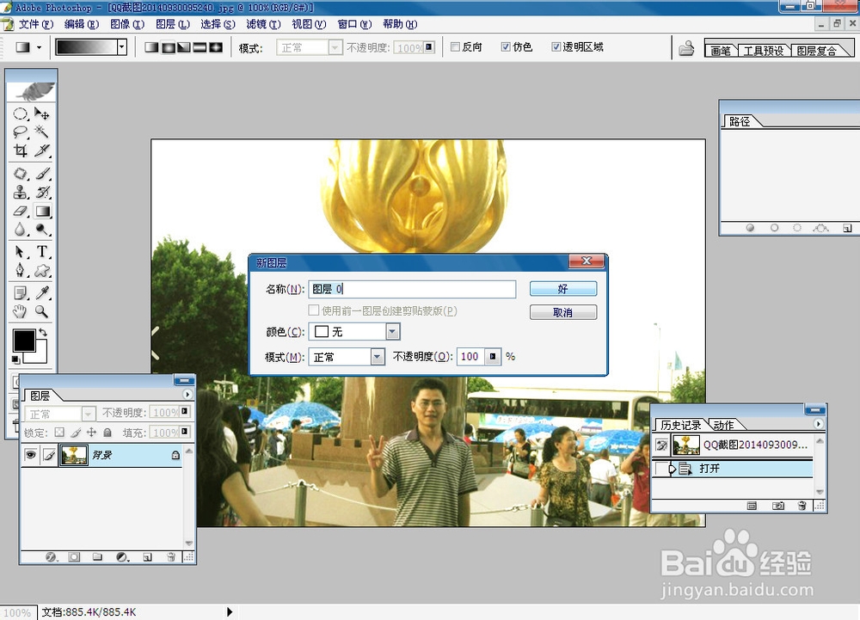Open the 滤镜 menu

point(257,24)
